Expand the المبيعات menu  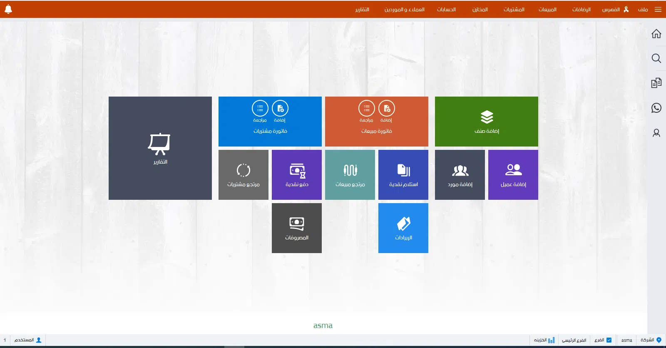[547, 10]
